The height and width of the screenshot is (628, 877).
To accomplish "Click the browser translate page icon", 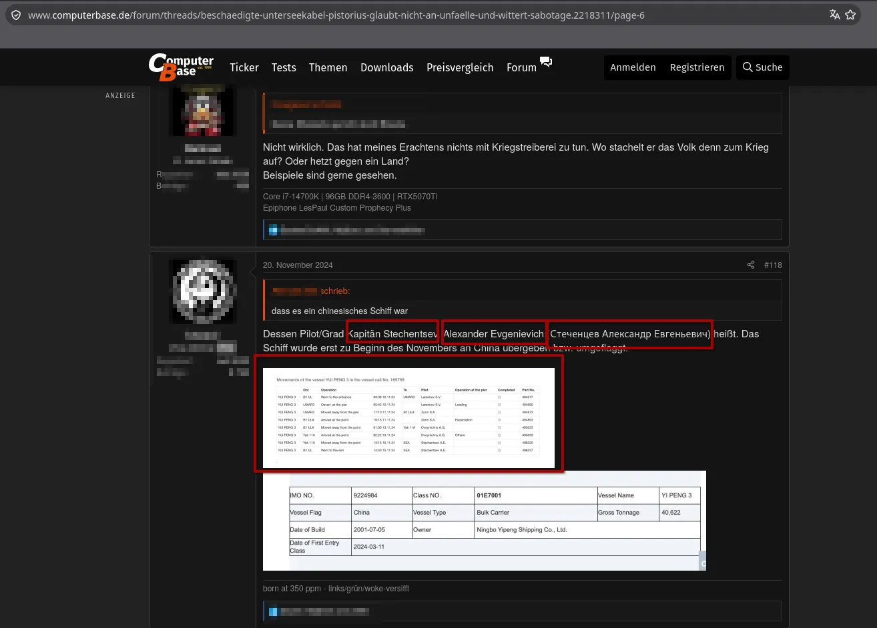I will pos(834,15).
